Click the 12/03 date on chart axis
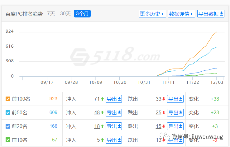 (x=217, y=83)
